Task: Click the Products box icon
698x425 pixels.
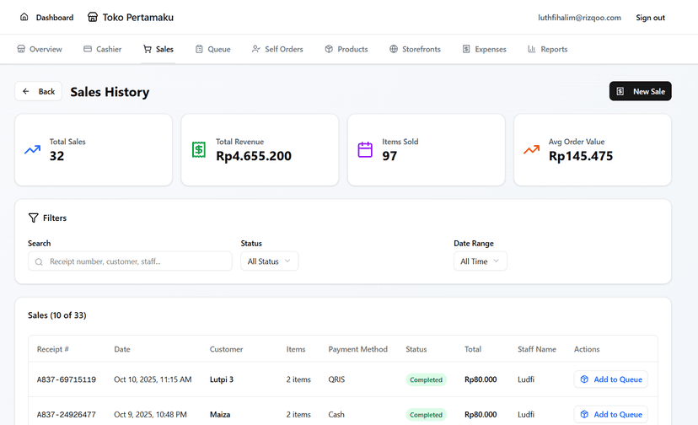Action: coord(329,49)
